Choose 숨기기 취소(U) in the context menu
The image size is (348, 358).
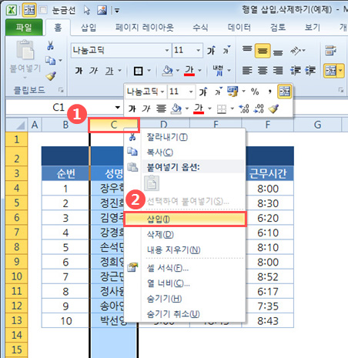tap(185, 313)
